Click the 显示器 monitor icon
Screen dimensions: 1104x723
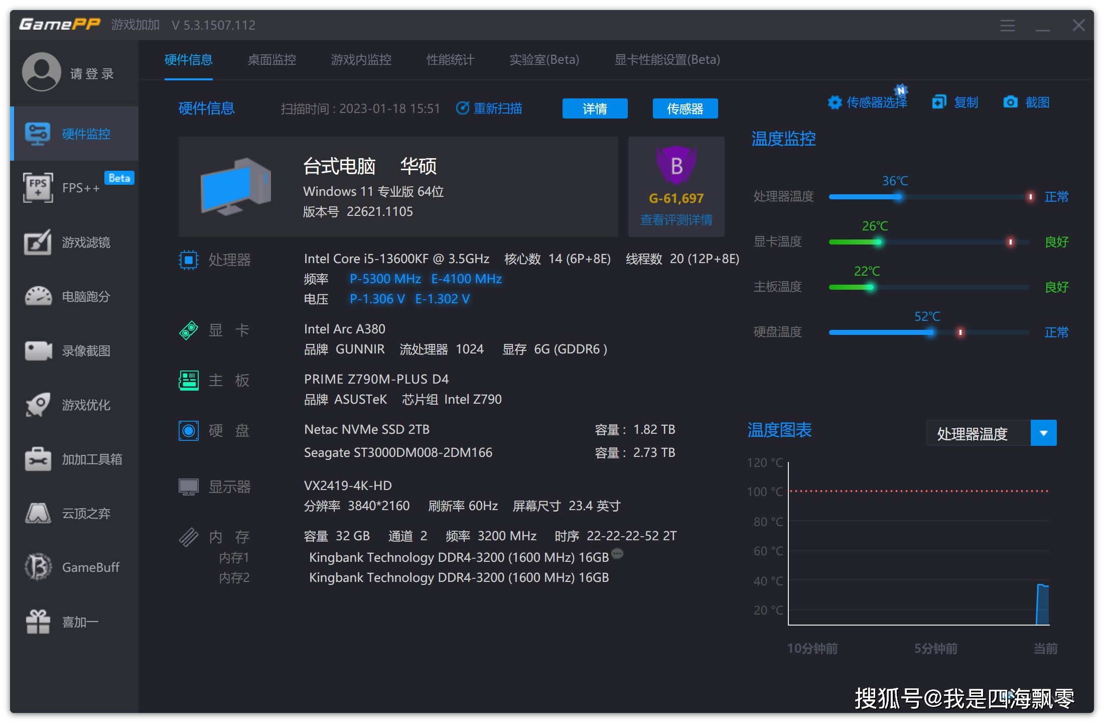(189, 487)
